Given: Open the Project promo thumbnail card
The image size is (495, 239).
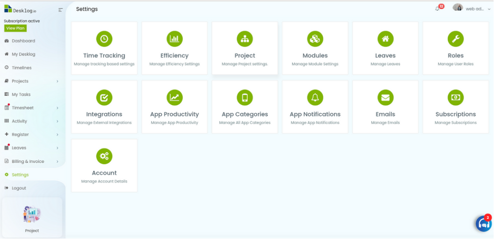Looking at the screenshot, I should (32, 217).
